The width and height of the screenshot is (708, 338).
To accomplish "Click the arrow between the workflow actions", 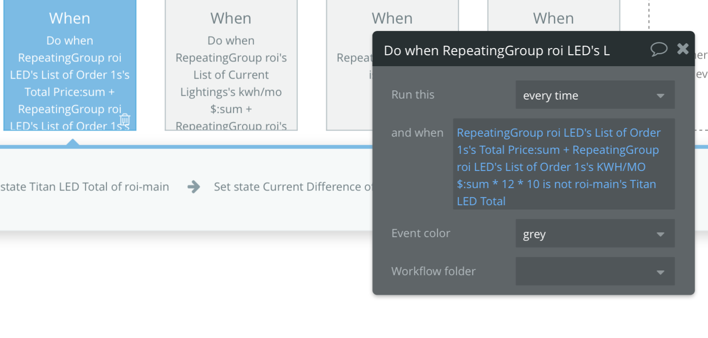I will click(194, 187).
